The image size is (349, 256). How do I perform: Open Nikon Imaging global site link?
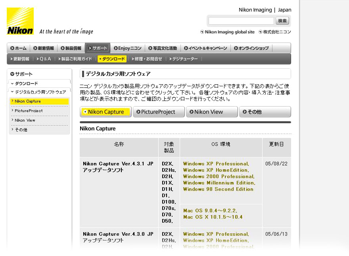tap(227, 32)
